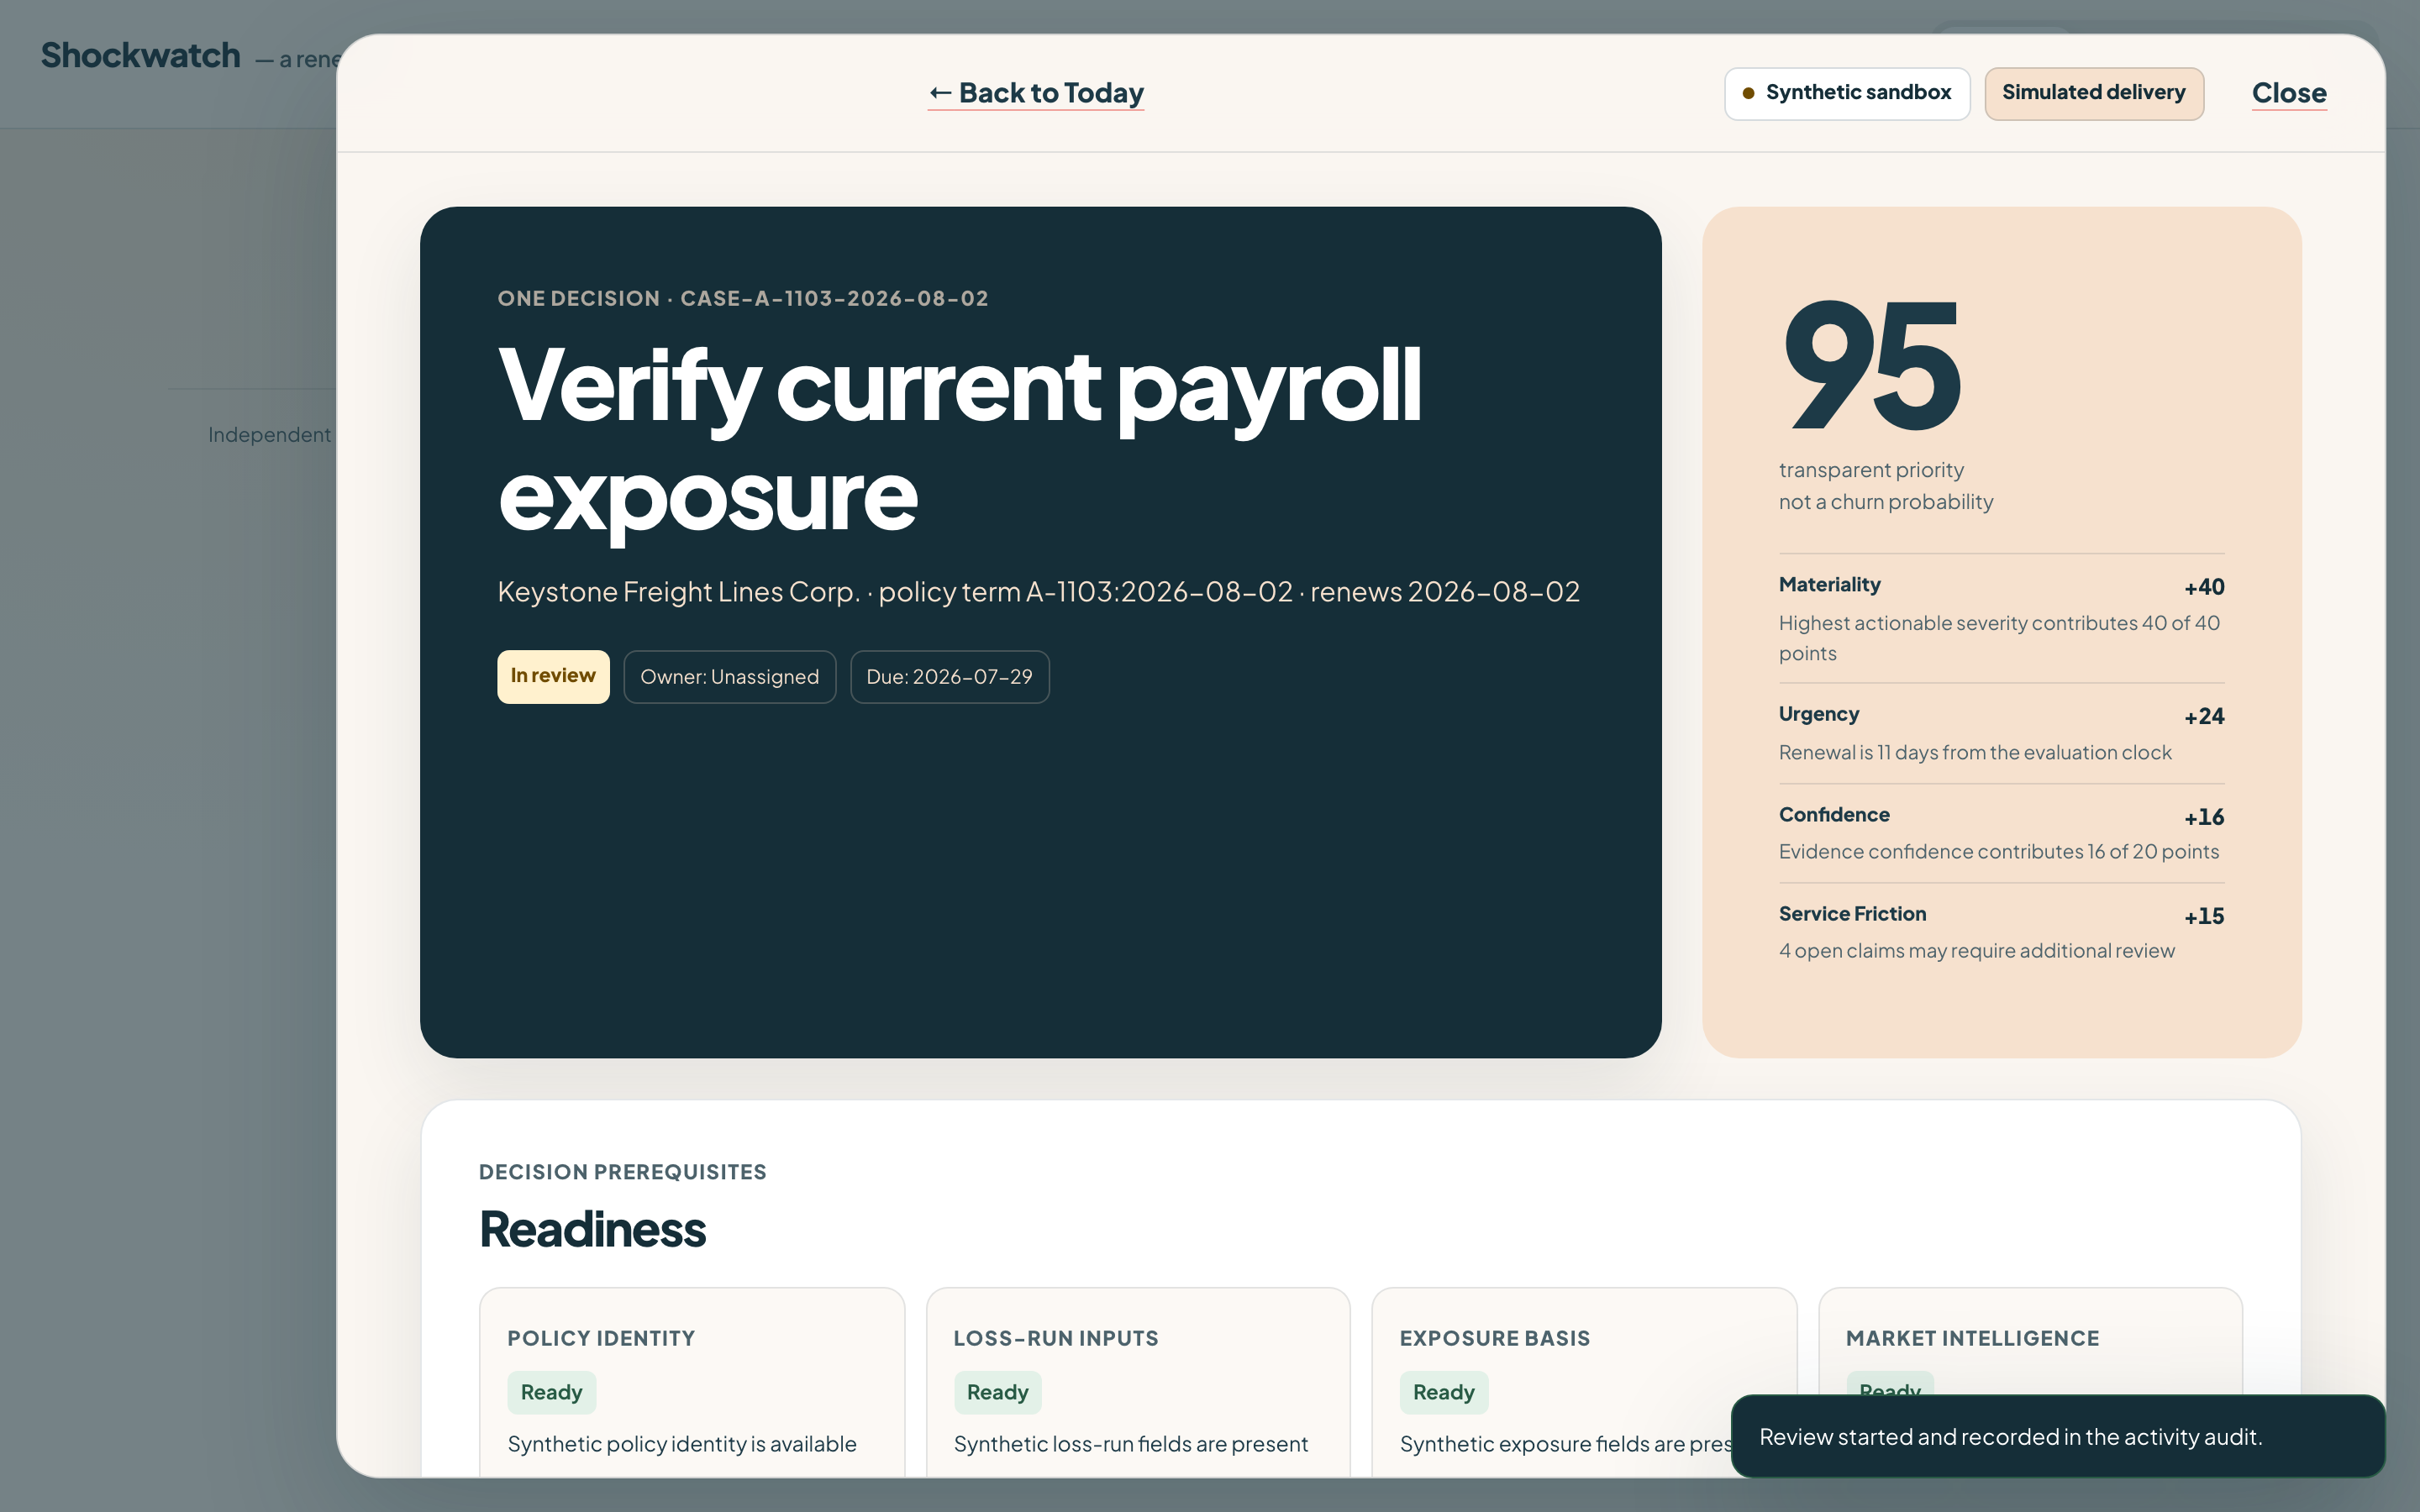Click the Synthetic sandbox badge
Viewport: 2420px width, 1512px height.
pos(1847,93)
